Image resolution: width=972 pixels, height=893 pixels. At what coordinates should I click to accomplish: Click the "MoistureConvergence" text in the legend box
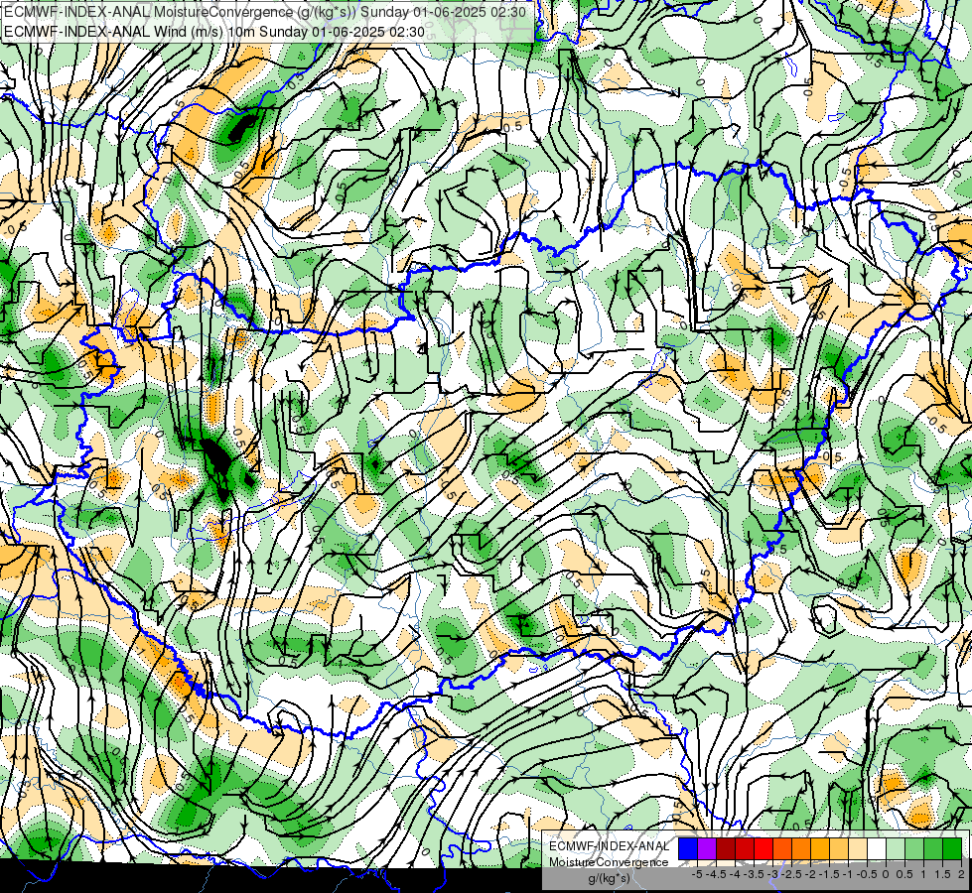pyautogui.click(x=609, y=862)
